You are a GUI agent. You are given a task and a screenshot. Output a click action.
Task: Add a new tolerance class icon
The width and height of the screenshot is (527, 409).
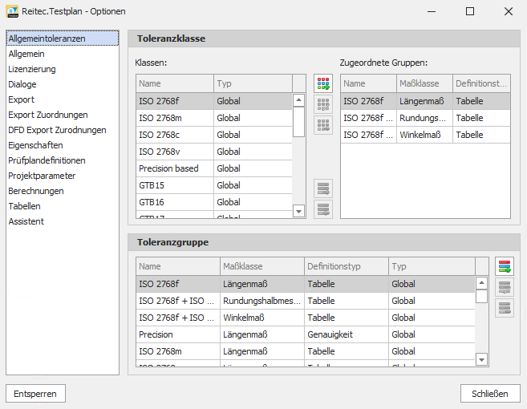point(323,83)
